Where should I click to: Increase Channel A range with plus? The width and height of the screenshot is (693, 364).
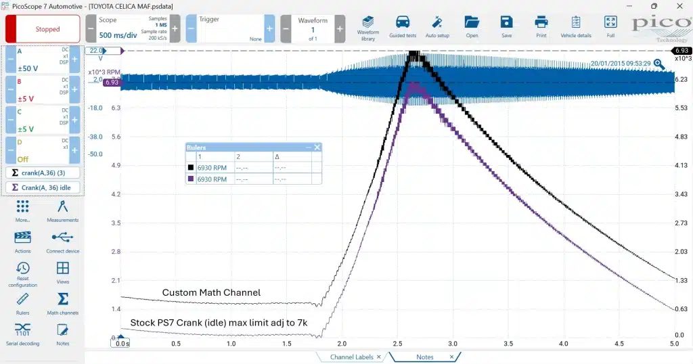point(74,60)
